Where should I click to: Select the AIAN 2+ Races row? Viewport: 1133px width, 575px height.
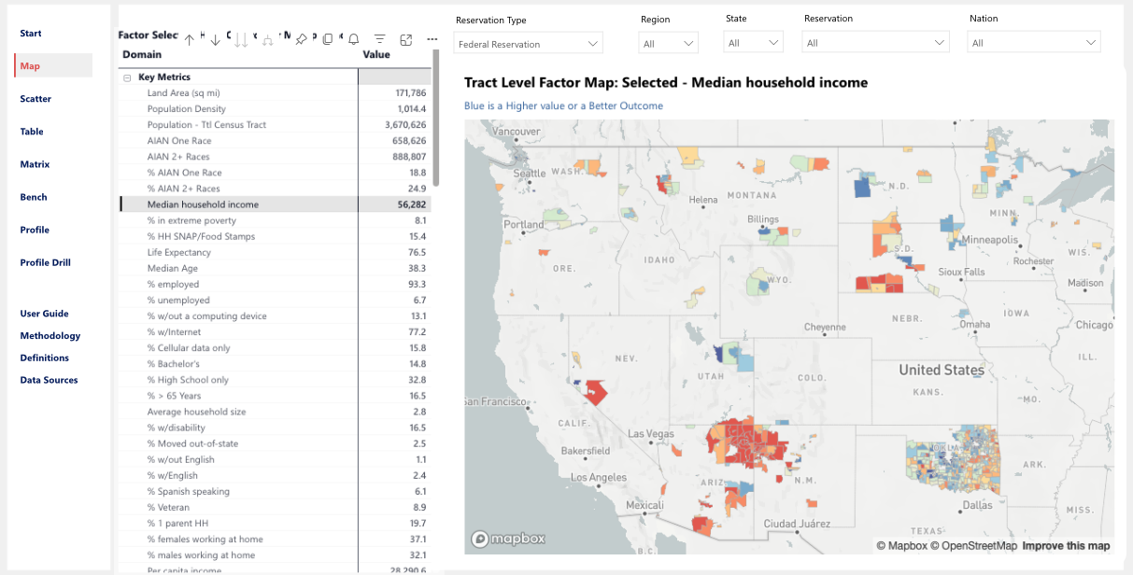275,157
